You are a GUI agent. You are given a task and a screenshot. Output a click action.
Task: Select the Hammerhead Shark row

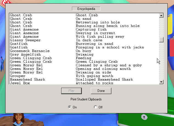(x=84, y=80)
